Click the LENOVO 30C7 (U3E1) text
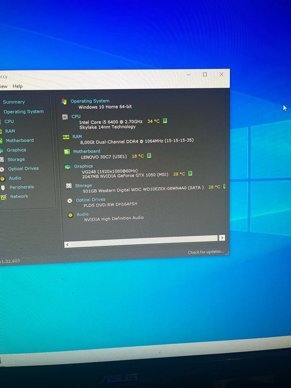This screenshot has width=291, height=388. (x=104, y=157)
